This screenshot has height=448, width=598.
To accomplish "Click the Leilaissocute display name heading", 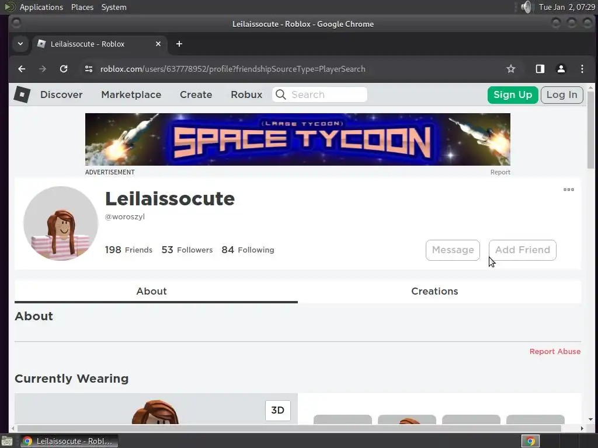I will pos(170,198).
